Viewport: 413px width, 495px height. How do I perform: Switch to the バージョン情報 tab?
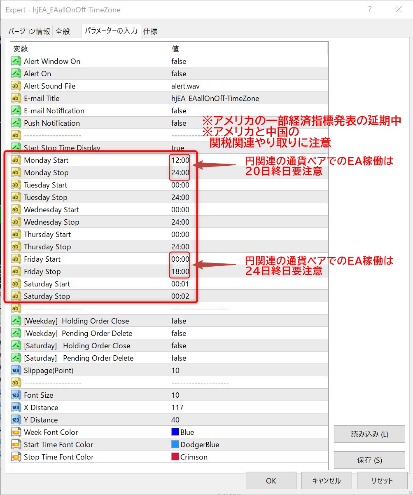(29, 31)
